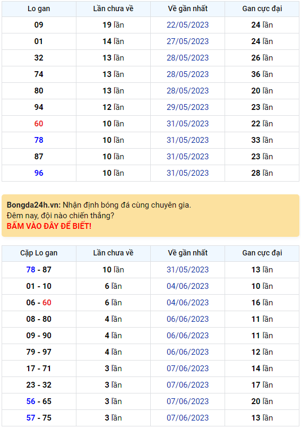Open the 31/05/2023 date for number 87
The width and height of the screenshot is (301, 428).
(188, 157)
